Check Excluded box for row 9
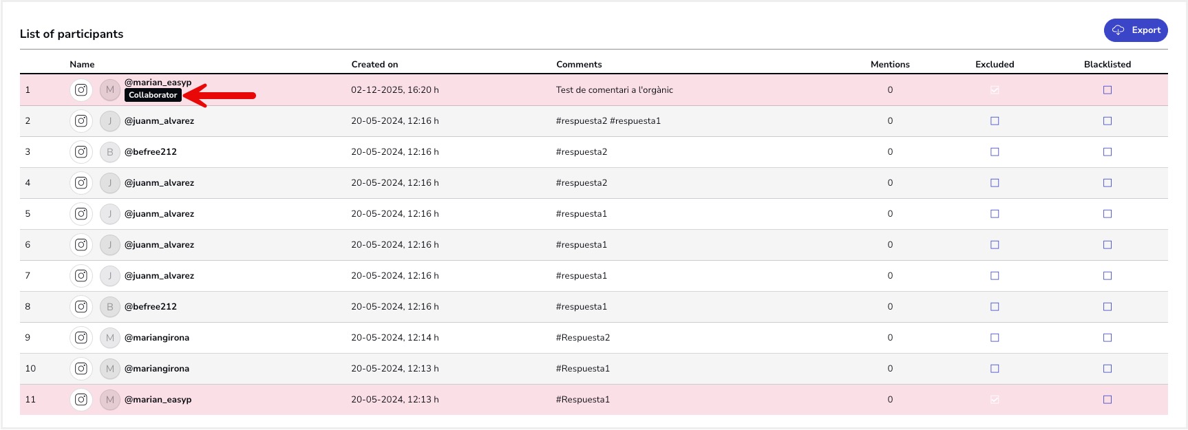The height and width of the screenshot is (430, 1188). [x=995, y=338]
